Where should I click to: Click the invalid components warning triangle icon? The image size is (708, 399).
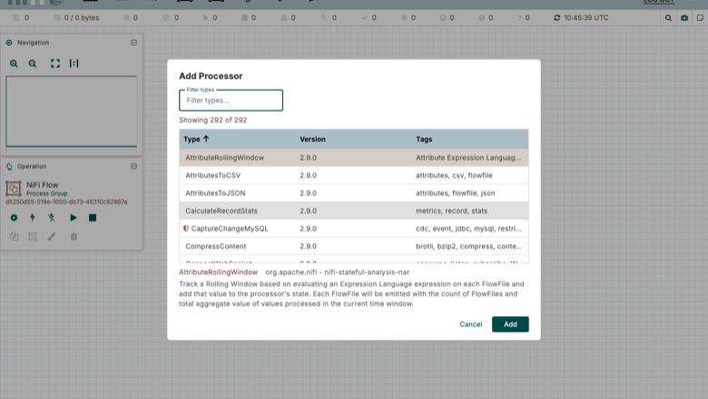coord(283,17)
